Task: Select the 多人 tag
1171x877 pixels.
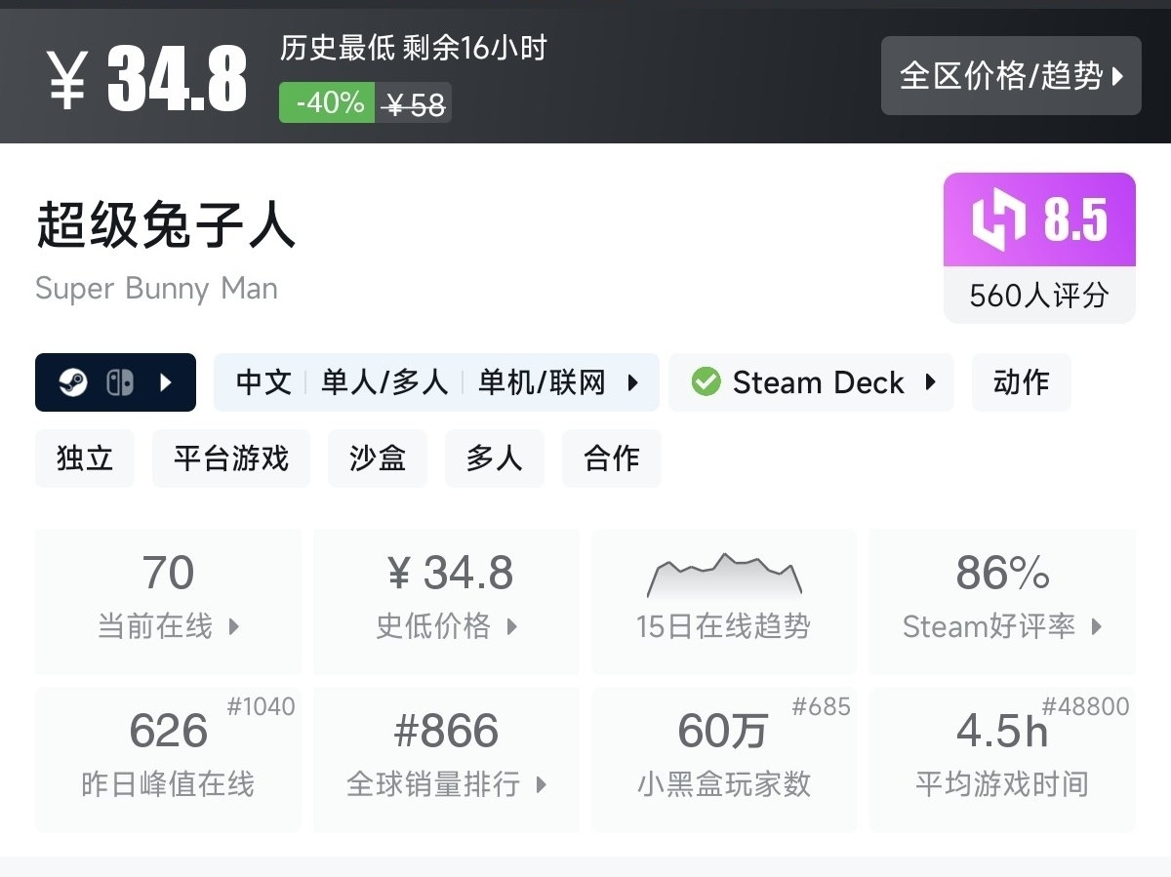Action: pos(495,458)
